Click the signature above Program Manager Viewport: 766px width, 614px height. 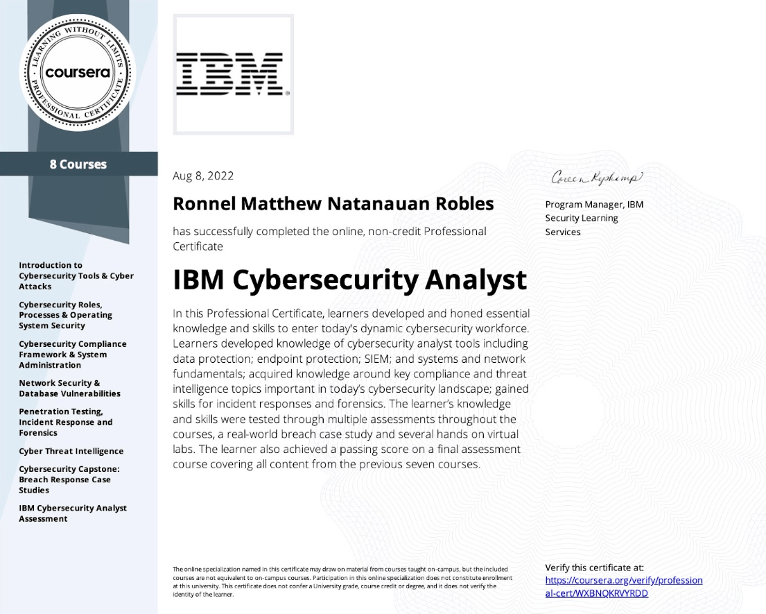(x=597, y=178)
